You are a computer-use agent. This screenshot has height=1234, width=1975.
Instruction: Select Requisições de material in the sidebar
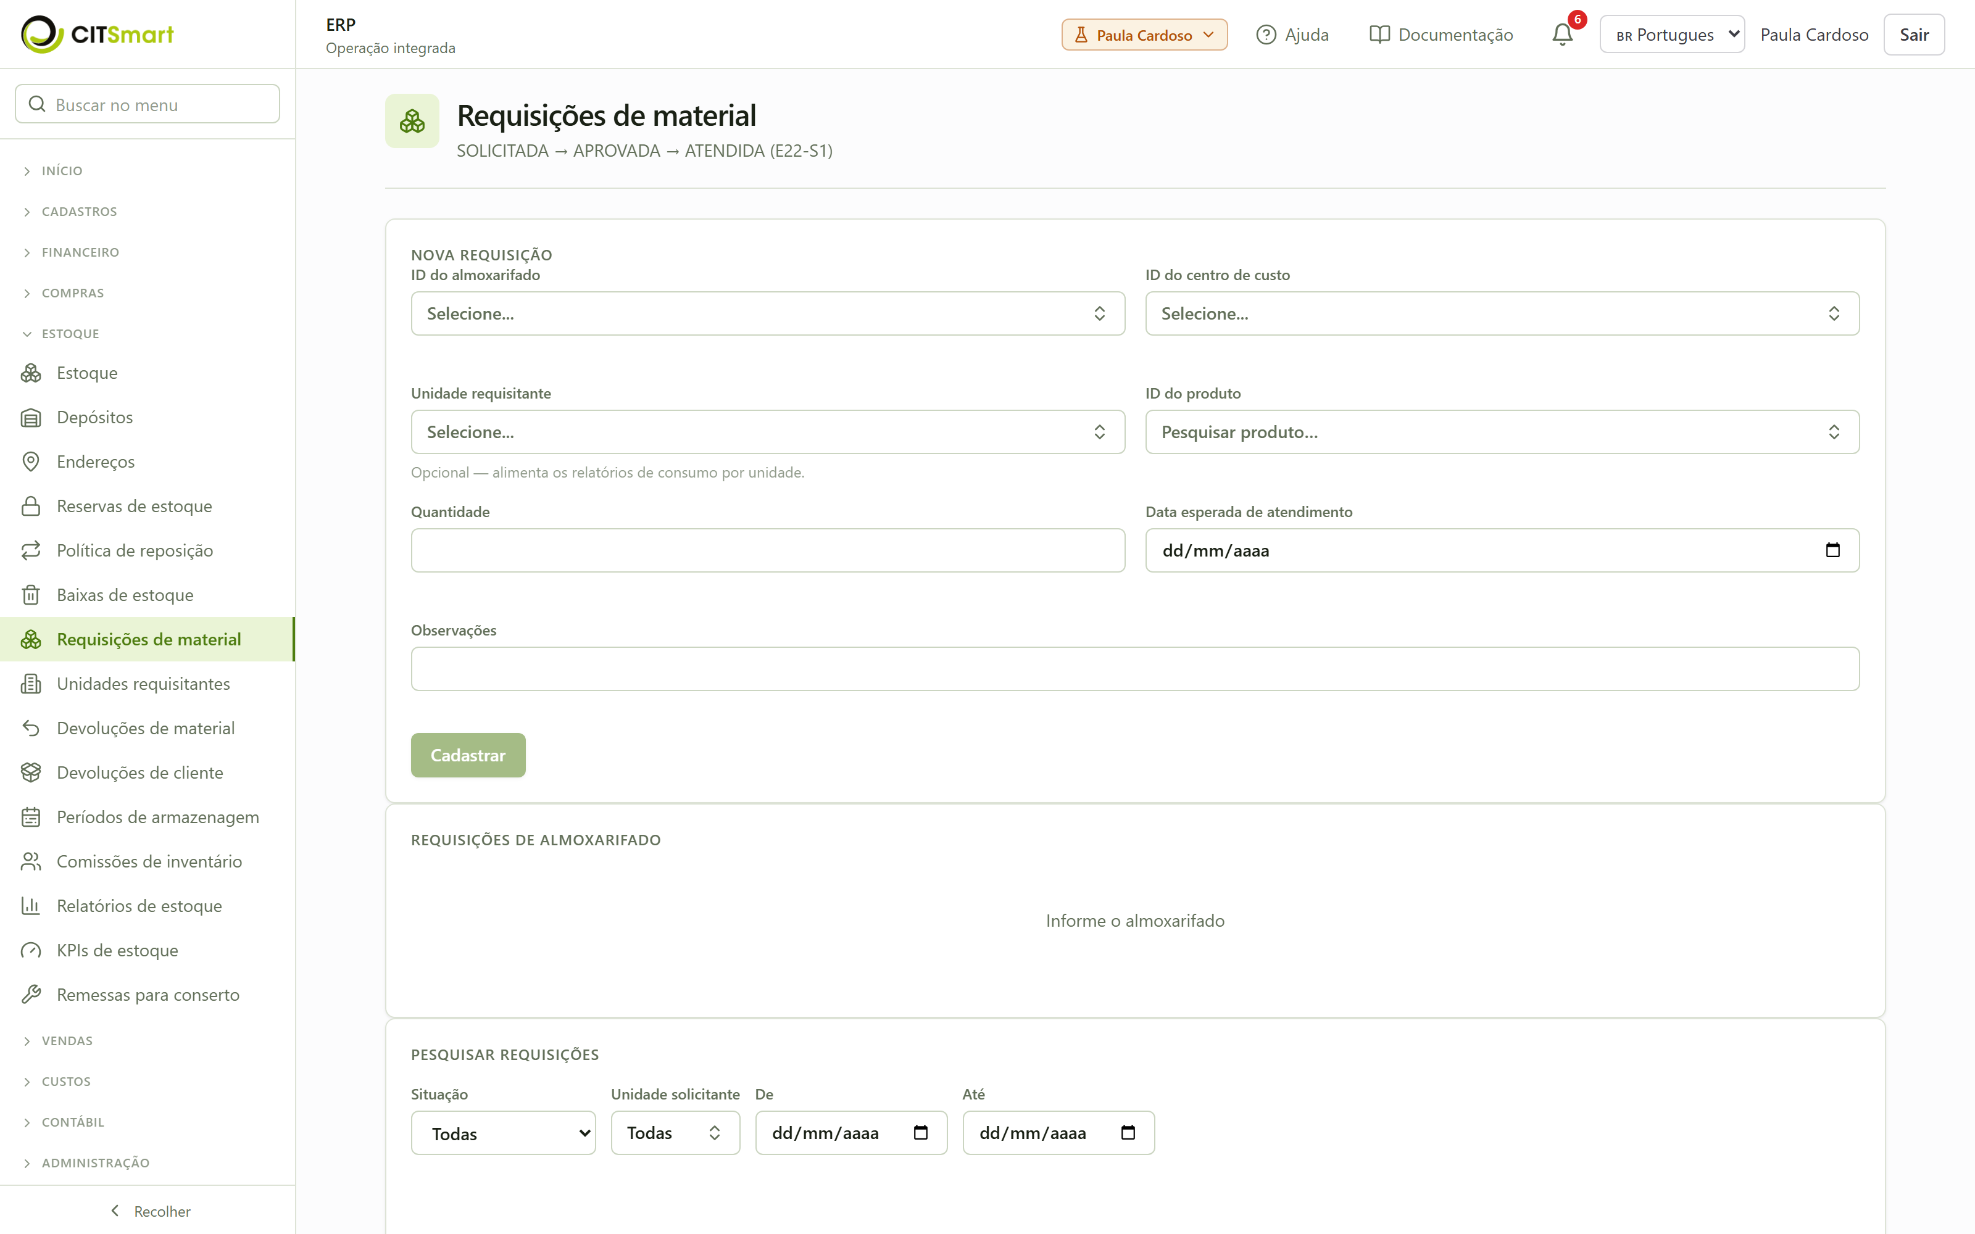coord(149,639)
